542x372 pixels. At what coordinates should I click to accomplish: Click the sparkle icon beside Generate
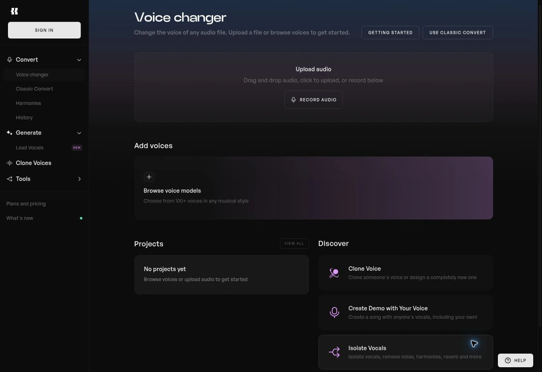coord(10,133)
